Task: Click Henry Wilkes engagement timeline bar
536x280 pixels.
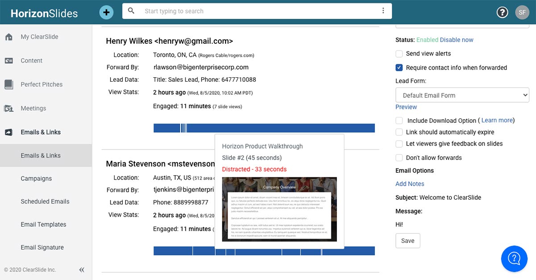Action: click(264, 128)
